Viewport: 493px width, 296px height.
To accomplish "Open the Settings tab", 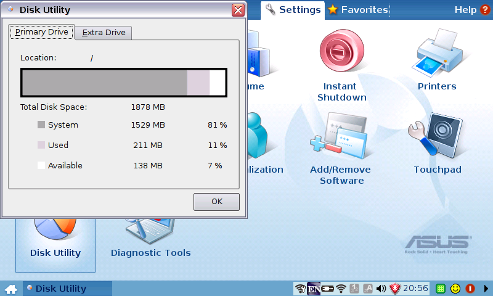I will 293,10.
